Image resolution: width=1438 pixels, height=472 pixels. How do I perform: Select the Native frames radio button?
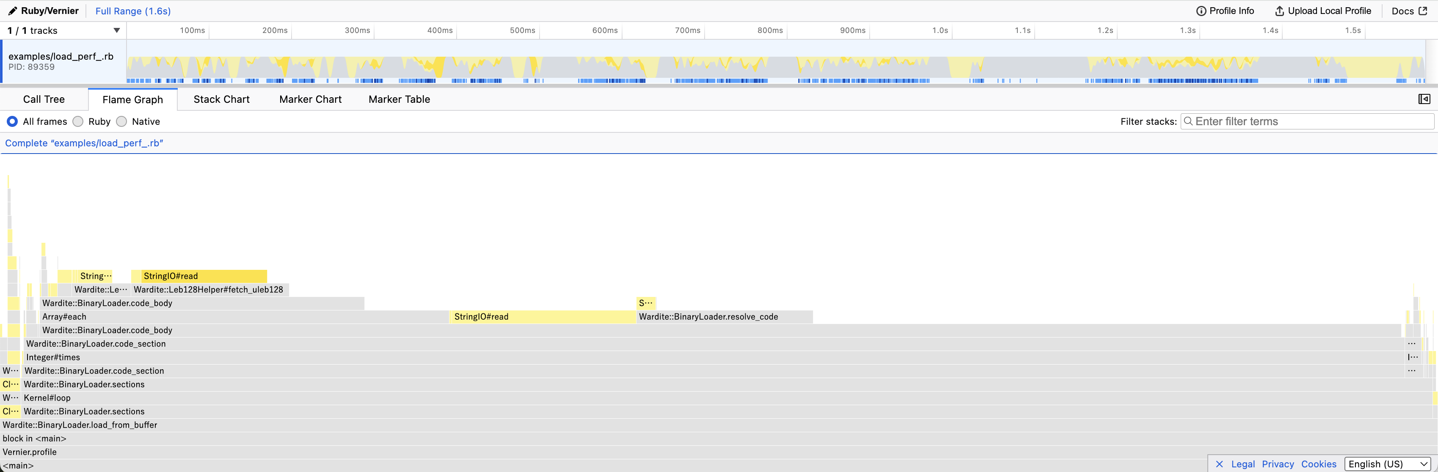[122, 122]
